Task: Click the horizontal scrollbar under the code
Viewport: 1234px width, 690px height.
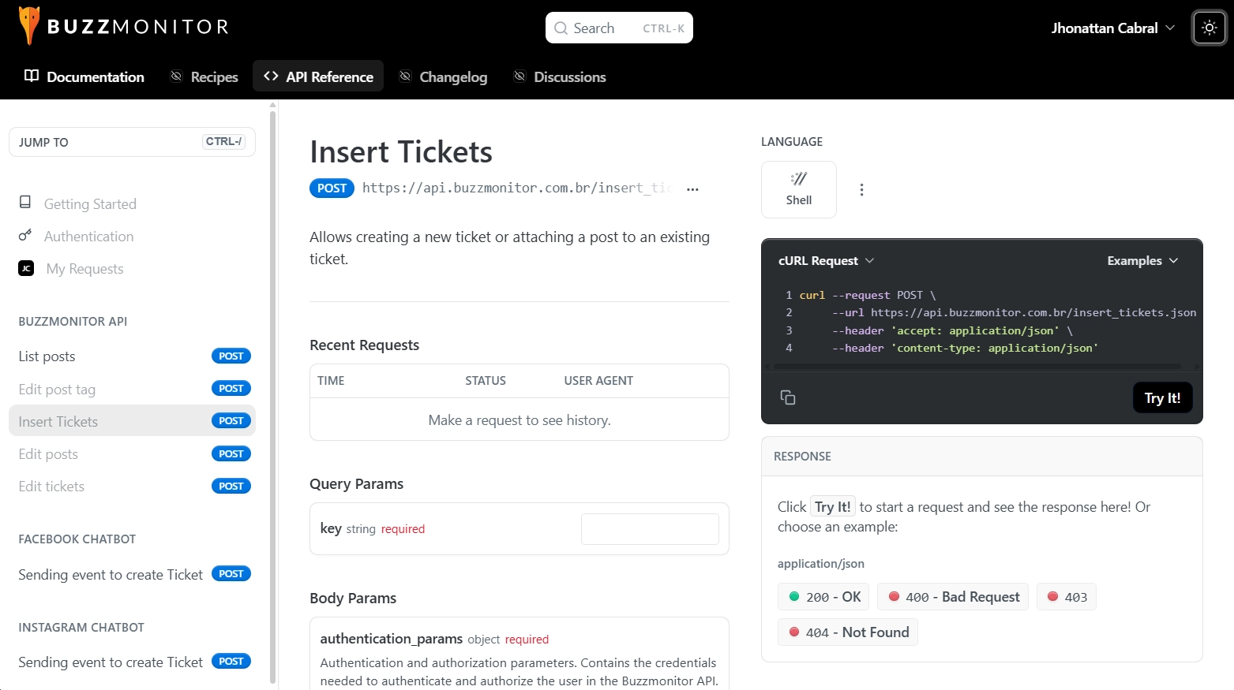Action: point(977,367)
